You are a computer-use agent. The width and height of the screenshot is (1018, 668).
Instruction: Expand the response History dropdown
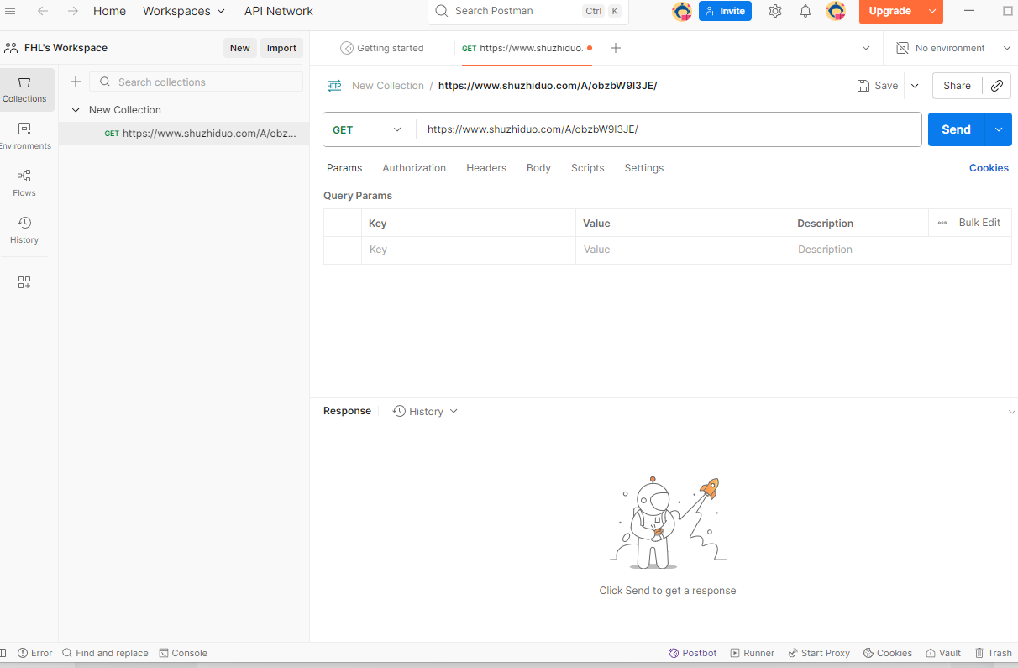tap(425, 411)
